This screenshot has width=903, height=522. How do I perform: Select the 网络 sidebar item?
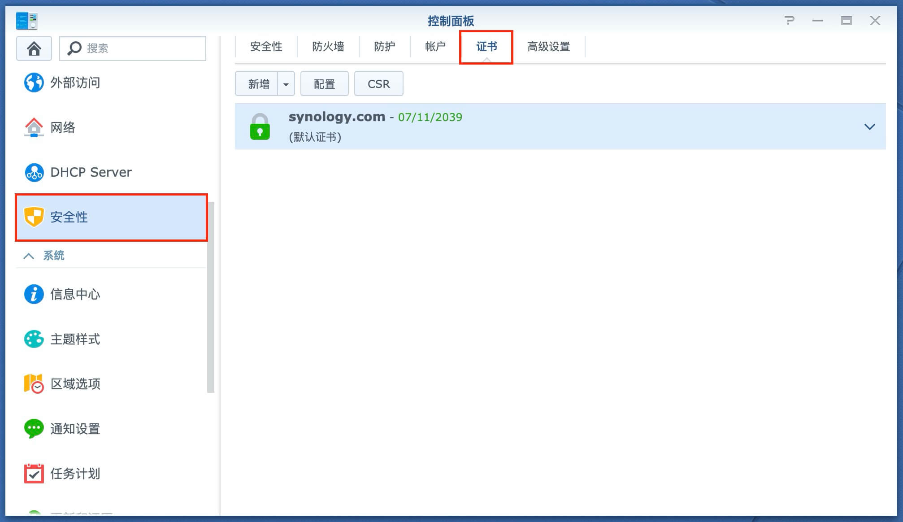pyautogui.click(x=111, y=127)
